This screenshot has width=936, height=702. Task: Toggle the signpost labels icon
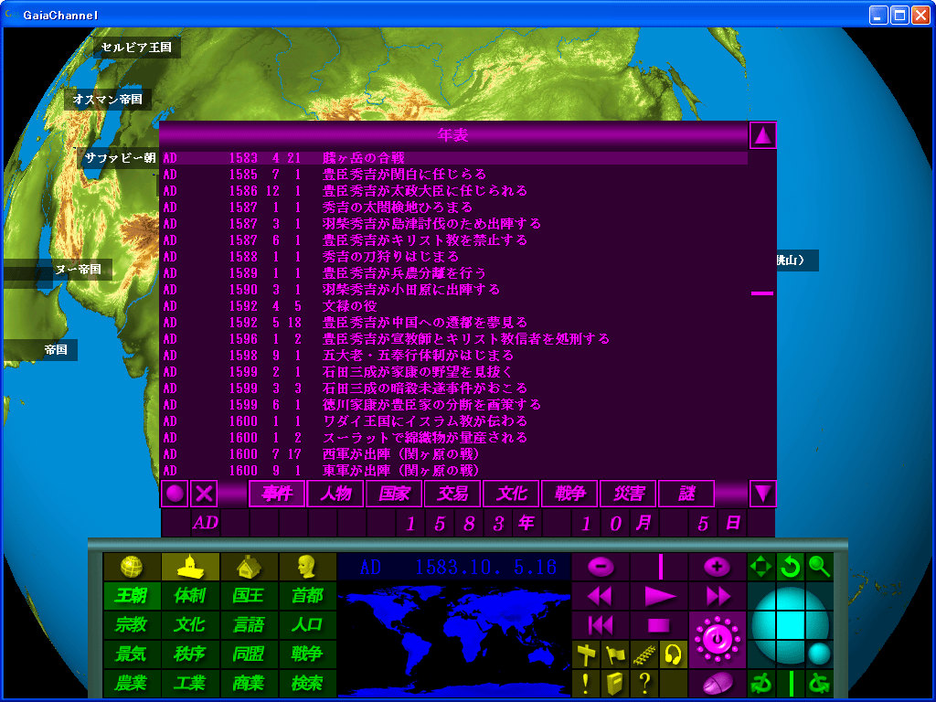point(586,654)
